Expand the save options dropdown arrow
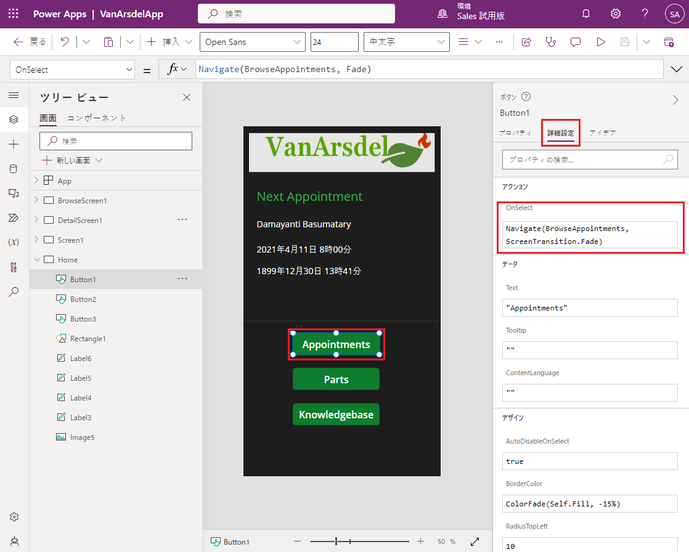689x552 pixels. click(646, 42)
